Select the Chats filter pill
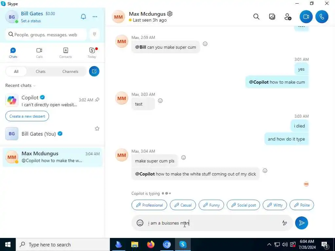335x251 pixels. (41, 72)
